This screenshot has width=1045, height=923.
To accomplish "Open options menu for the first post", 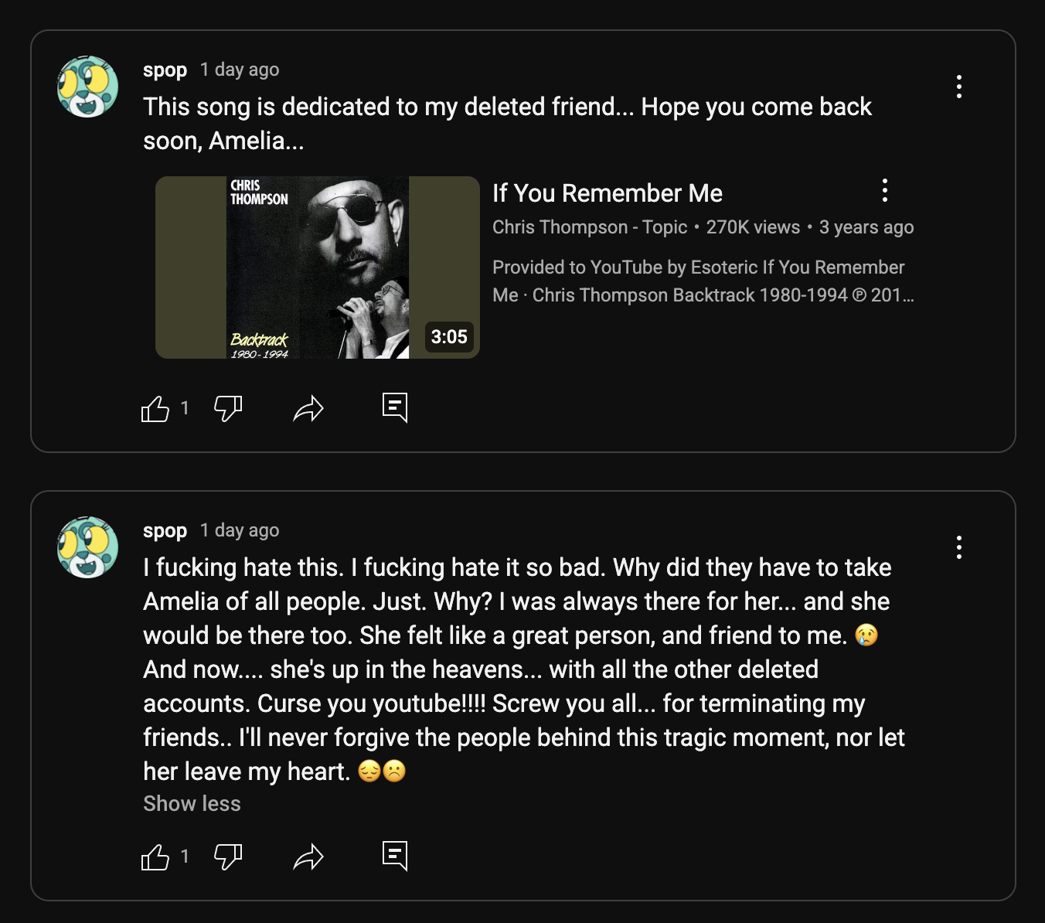I will (958, 87).
